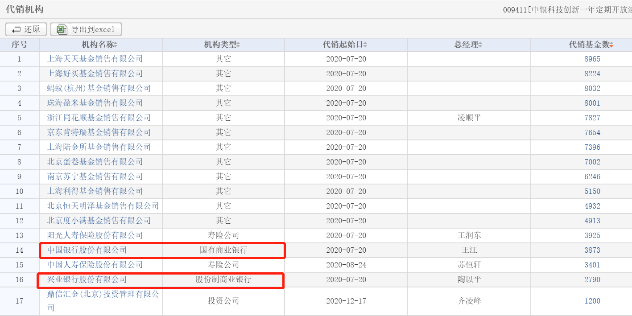The image size is (632, 316).
Task: Click the 序号 column header
Action: (20, 45)
